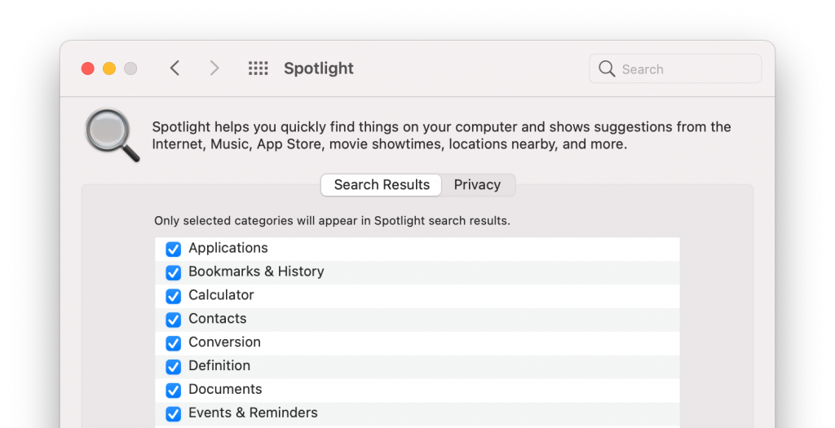Select the Contacts row label
The height and width of the screenshot is (428, 835).
click(217, 318)
